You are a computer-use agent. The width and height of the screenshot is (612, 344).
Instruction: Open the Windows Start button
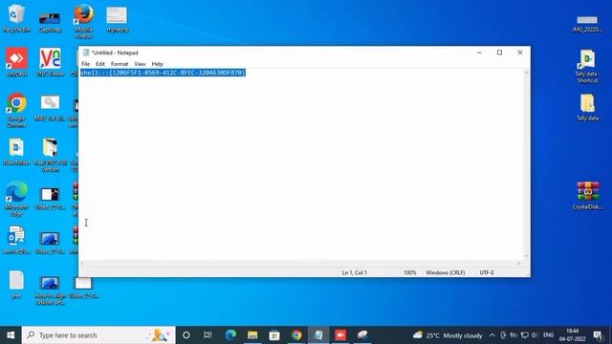[x=11, y=335]
